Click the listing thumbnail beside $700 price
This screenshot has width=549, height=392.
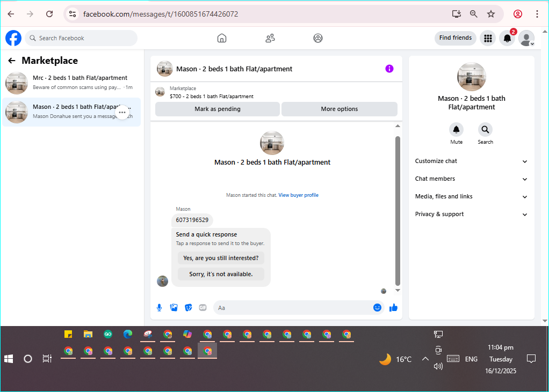pos(160,92)
